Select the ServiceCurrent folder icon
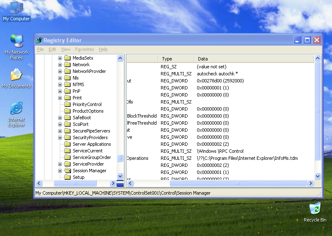Viewport: 332px width, 236px height. coord(67,151)
